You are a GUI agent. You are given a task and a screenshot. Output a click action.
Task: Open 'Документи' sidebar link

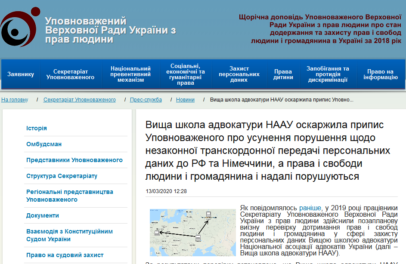[x=43, y=215]
